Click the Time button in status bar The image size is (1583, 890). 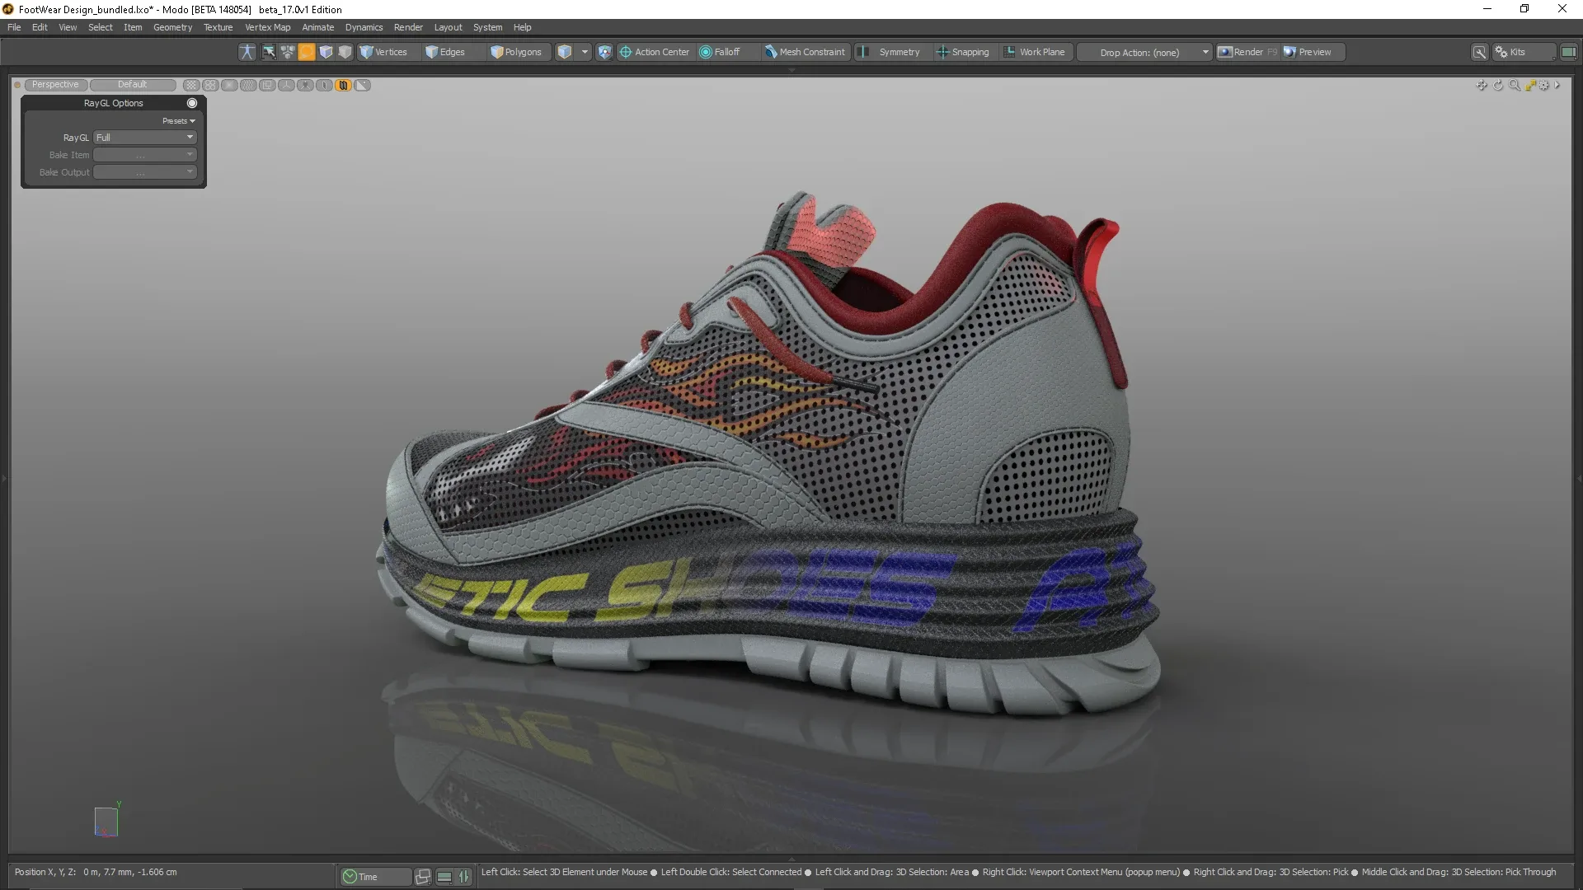374,877
